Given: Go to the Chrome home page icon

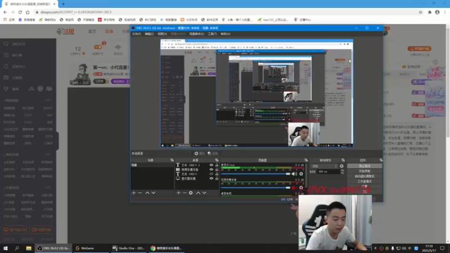Looking at the screenshot, I should coord(28,12).
